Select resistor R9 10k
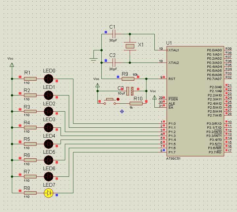This screenshot has width=237, height=212. [125, 79]
